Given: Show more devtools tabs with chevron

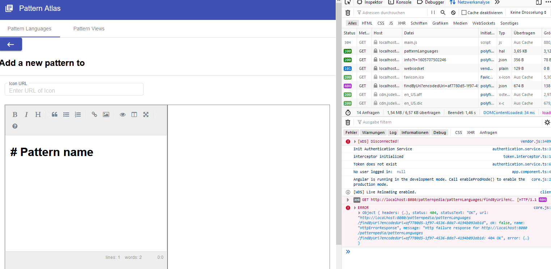Looking at the screenshot, I should (x=497, y=2).
